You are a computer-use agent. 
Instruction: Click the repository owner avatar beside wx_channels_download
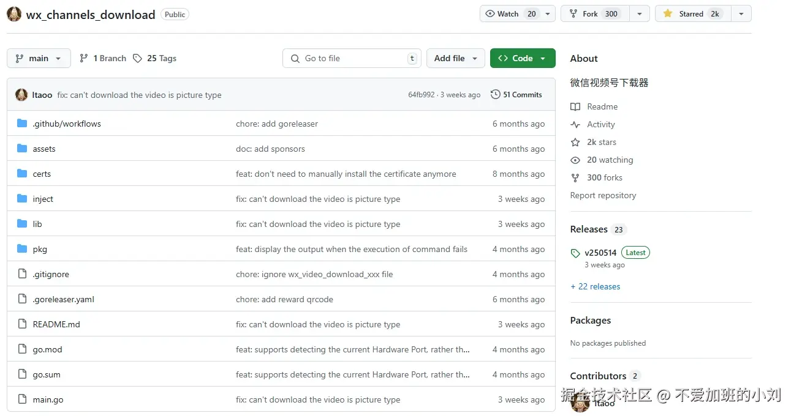tap(14, 14)
